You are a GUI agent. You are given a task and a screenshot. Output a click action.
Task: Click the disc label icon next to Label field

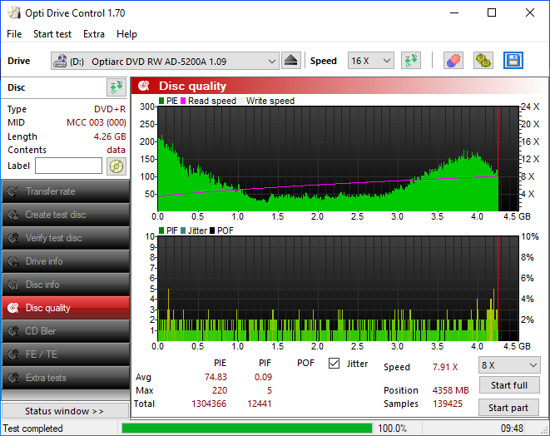(x=116, y=166)
